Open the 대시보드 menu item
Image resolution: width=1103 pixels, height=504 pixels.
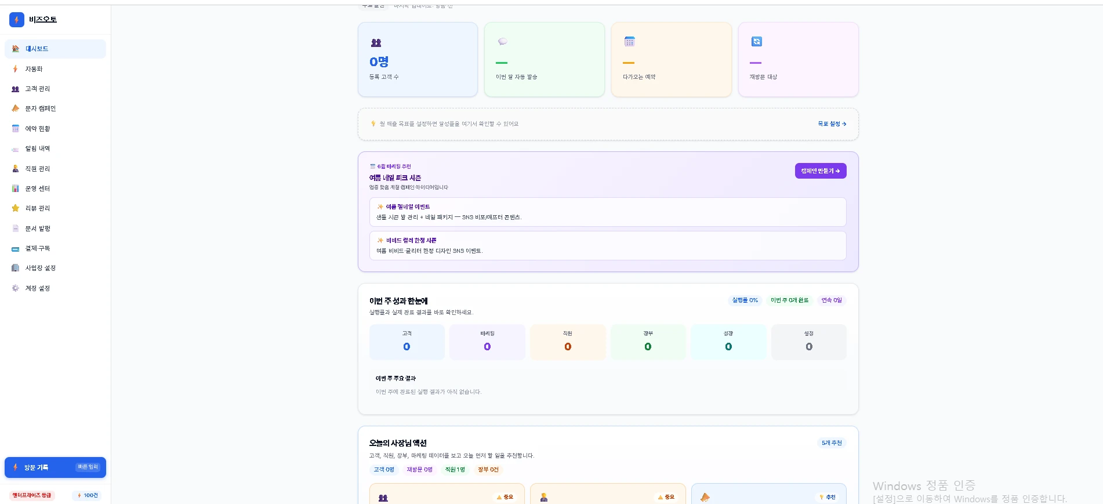pos(55,49)
